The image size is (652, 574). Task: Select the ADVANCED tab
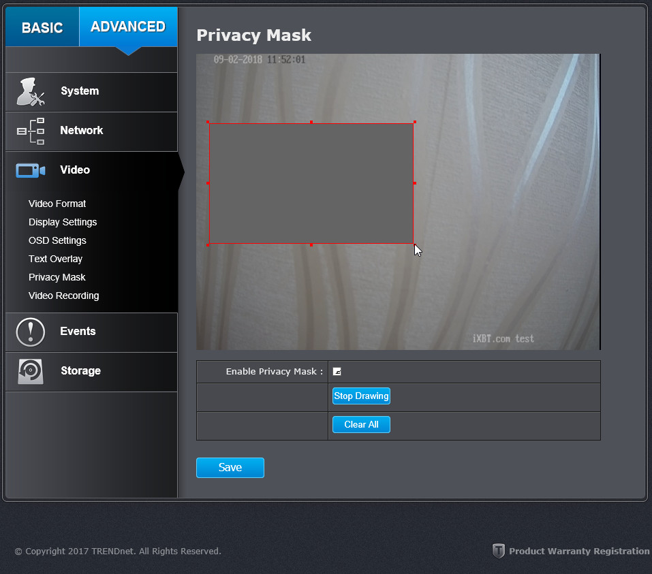pyautogui.click(x=128, y=27)
